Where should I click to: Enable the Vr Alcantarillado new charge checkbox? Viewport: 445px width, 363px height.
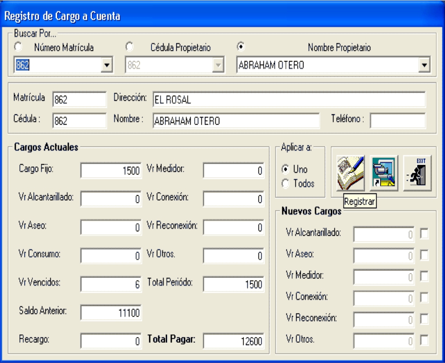click(424, 234)
